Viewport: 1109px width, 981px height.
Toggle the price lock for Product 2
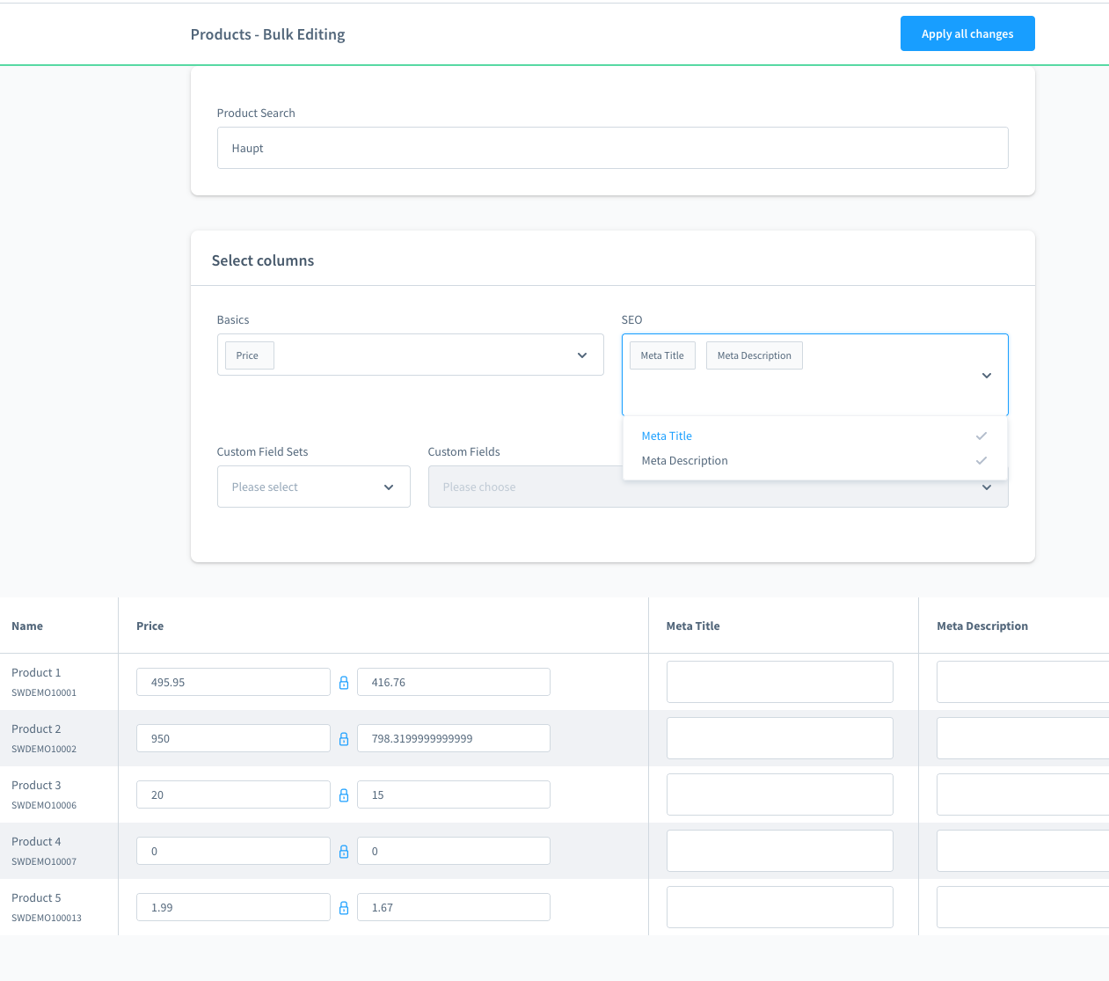coord(344,739)
